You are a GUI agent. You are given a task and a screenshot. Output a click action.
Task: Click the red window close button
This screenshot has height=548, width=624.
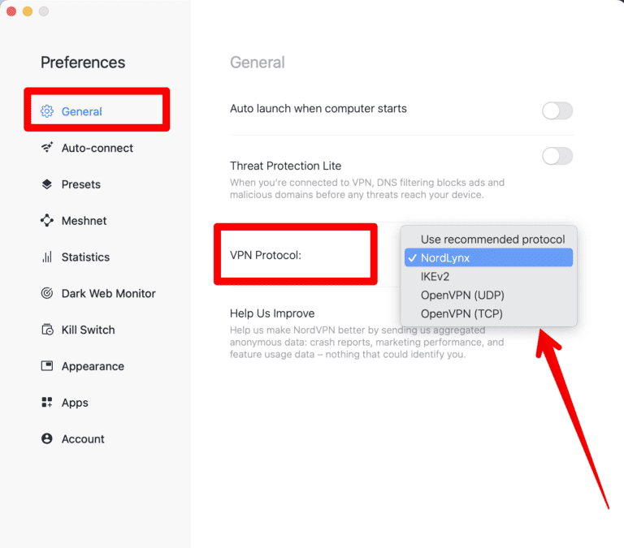pyautogui.click(x=11, y=11)
